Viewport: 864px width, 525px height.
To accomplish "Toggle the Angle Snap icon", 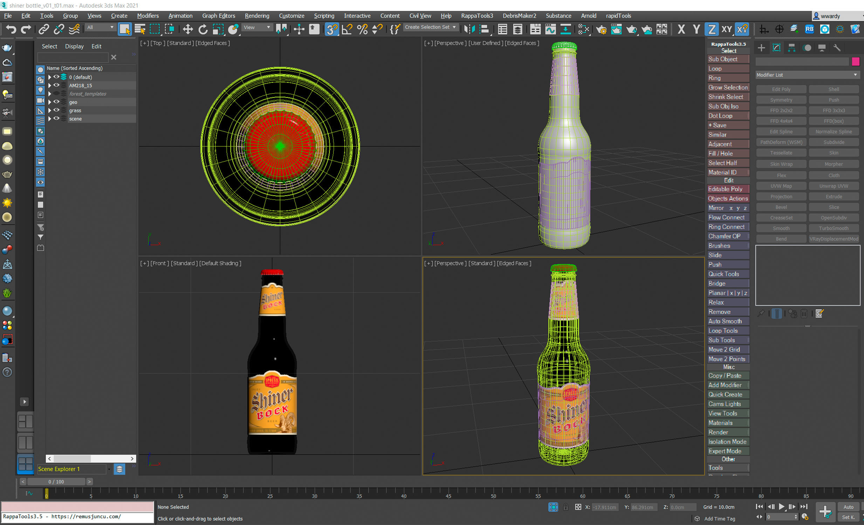I will coord(347,29).
